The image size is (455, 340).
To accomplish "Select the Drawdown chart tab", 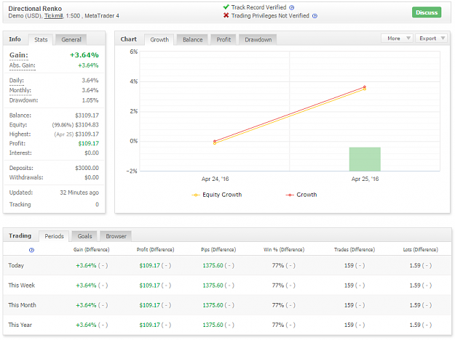I will tap(258, 40).
